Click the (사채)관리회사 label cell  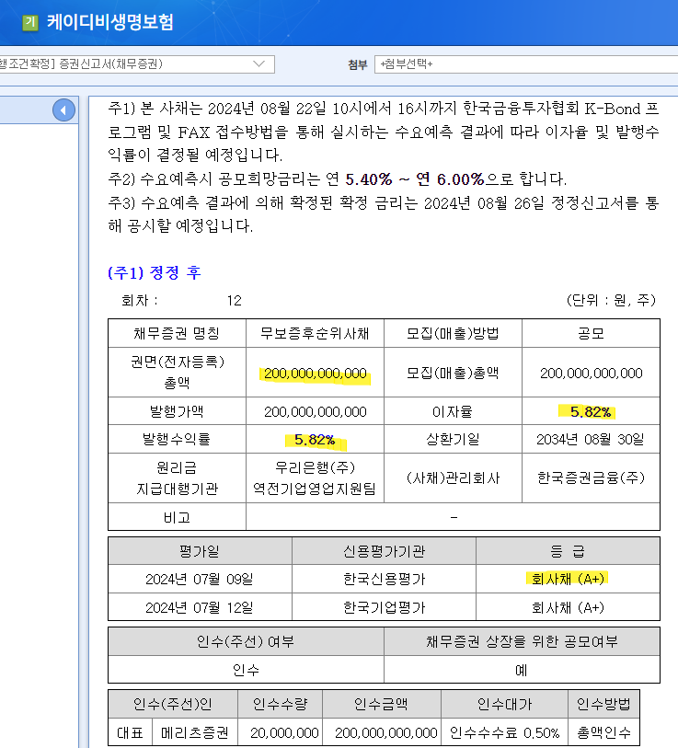tap(453, 478)
